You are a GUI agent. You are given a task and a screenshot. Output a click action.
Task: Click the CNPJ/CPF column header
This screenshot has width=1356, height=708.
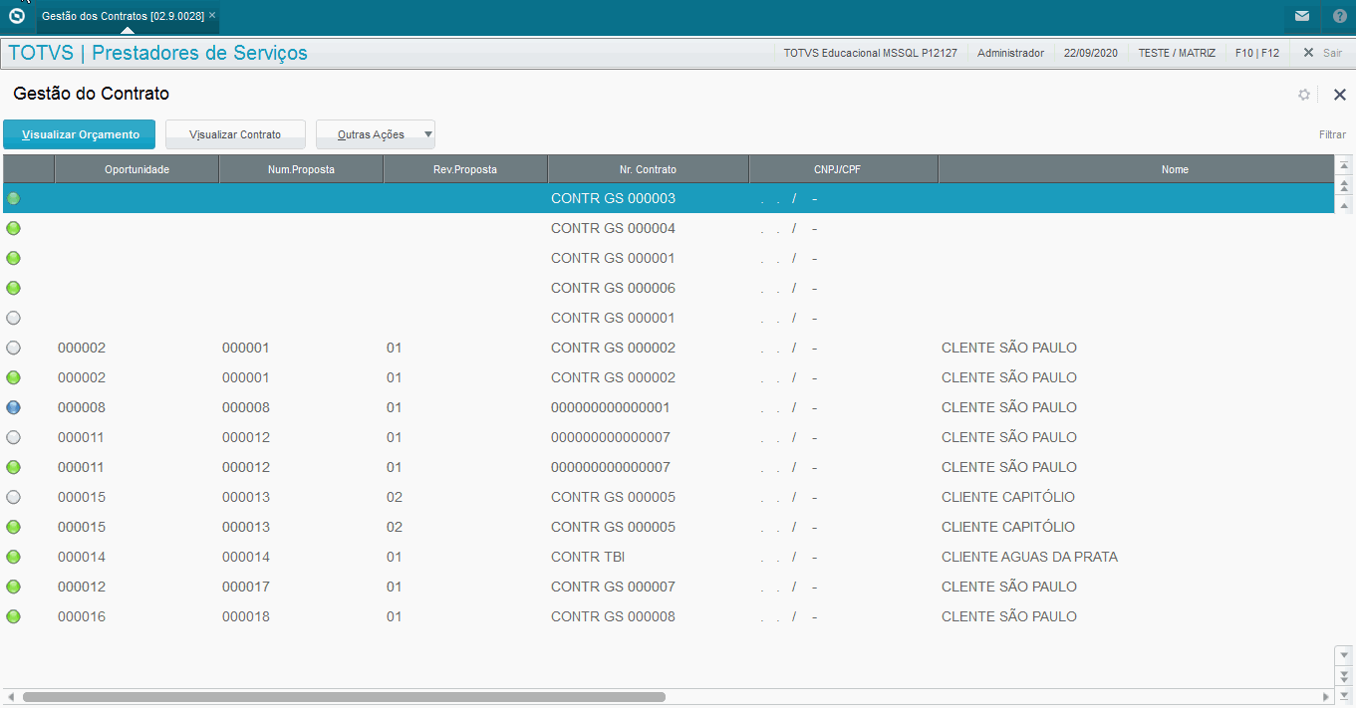pyautogui.click(x=843, y=169)
